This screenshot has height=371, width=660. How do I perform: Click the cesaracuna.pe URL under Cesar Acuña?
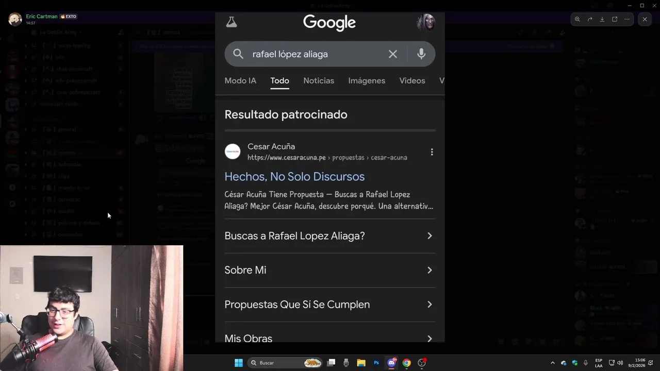pyautogui.click(x=327, y=158)
